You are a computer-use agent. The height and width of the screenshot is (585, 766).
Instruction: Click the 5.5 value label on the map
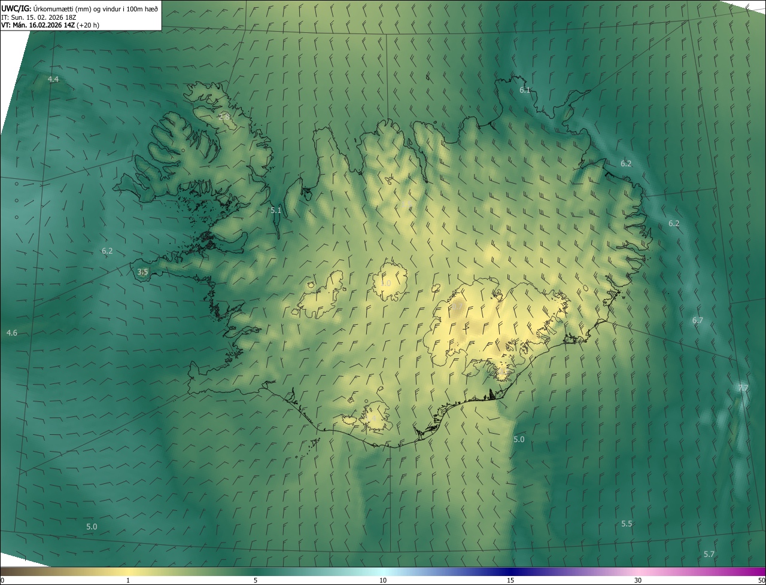[627, 524]
